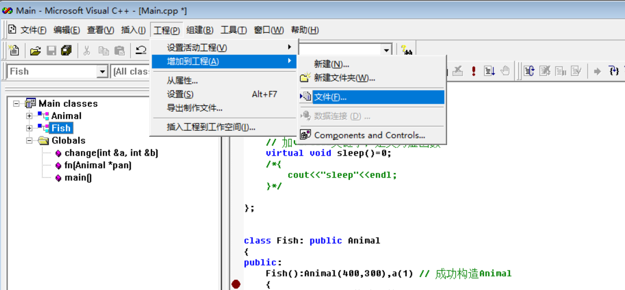Click the New Text File toolbar icon
Screen dimensions: 625x290
[14, 51]
